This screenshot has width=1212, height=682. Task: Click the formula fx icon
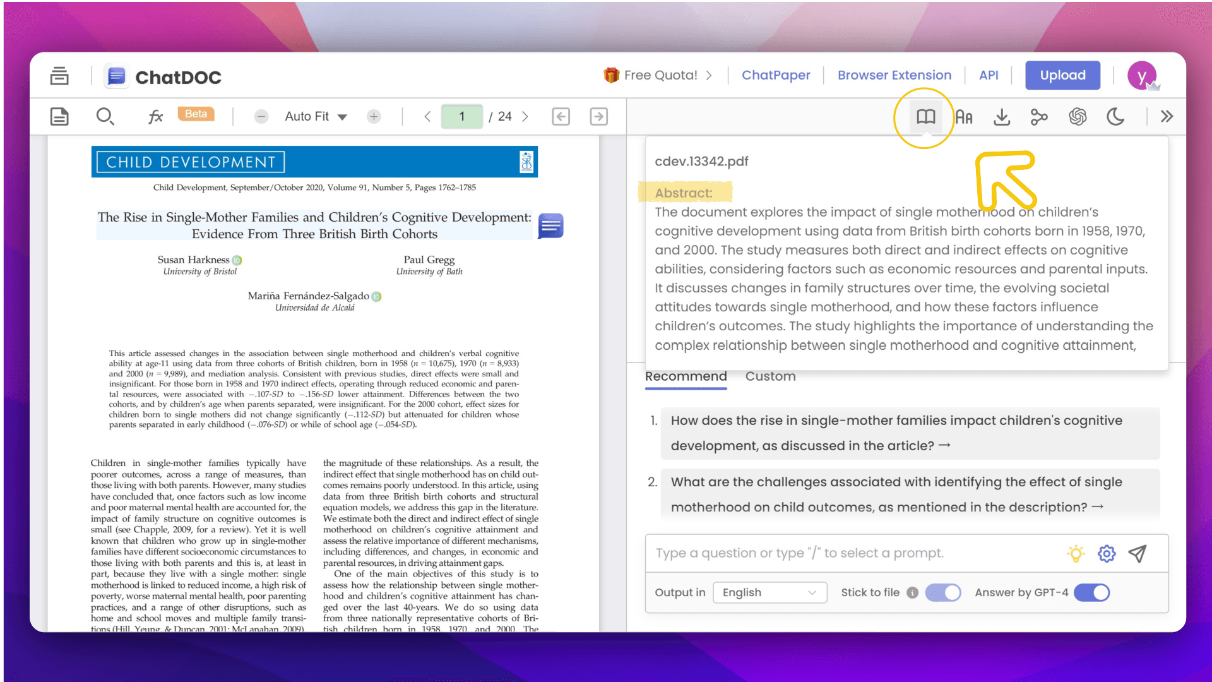pos(155,117)
